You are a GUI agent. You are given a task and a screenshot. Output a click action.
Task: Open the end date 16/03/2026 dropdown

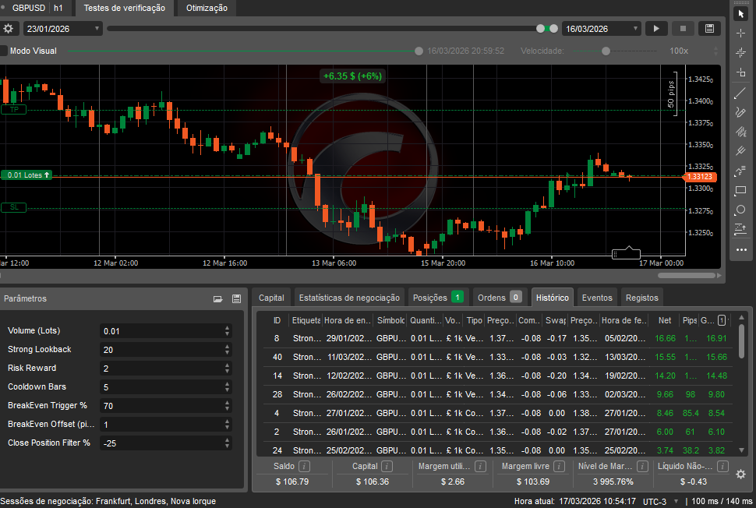(x=635, y=29)
